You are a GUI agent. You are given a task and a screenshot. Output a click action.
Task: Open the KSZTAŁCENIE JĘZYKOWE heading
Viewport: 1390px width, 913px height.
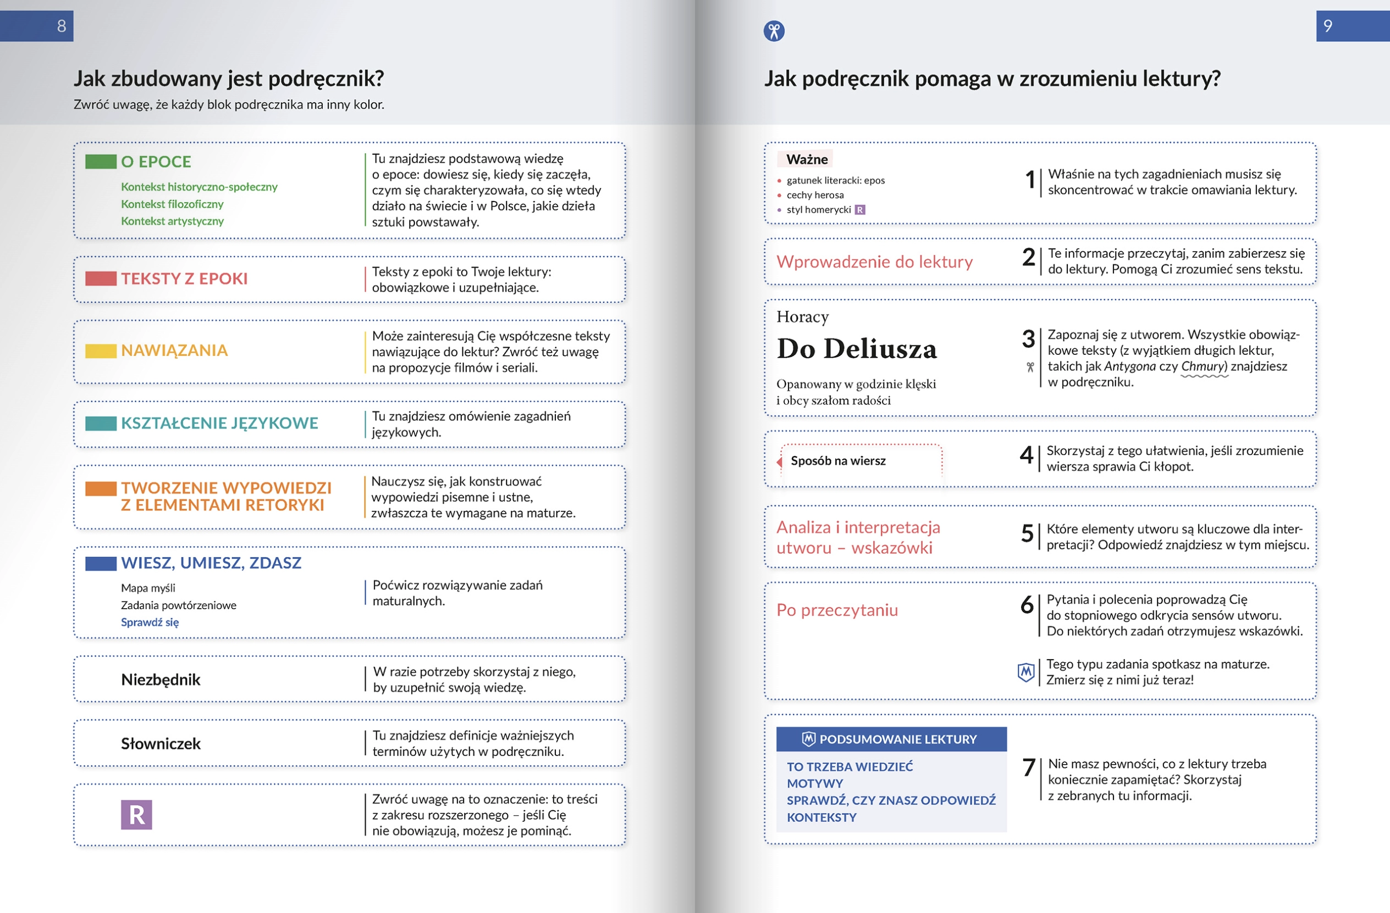coord(219,424)
